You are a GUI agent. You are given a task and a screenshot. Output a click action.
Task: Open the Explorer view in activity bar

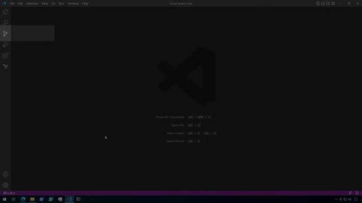(x=6, y=12)
